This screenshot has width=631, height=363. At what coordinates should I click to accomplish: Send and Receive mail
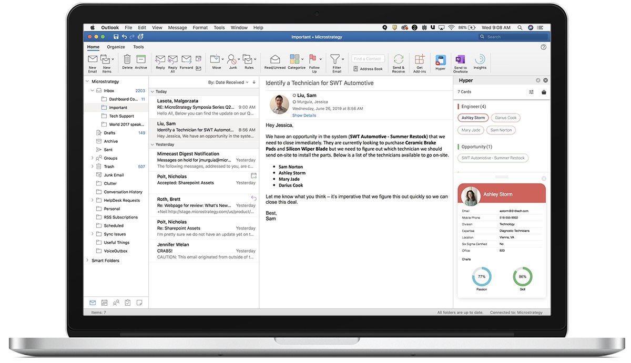click(398, 61)
